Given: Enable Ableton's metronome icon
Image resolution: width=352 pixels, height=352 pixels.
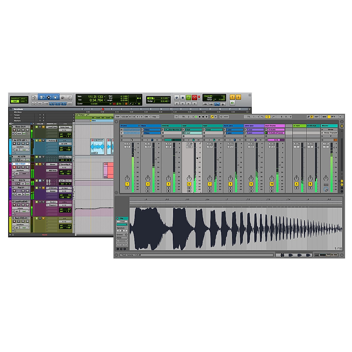Looking at the screenshot, I should (146, 117).
